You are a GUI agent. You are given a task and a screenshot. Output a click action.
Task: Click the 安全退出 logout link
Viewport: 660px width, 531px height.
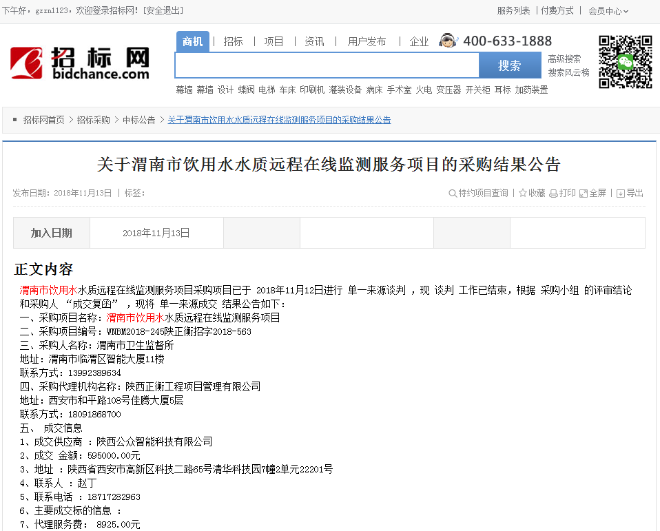click(x=163, y=11)
